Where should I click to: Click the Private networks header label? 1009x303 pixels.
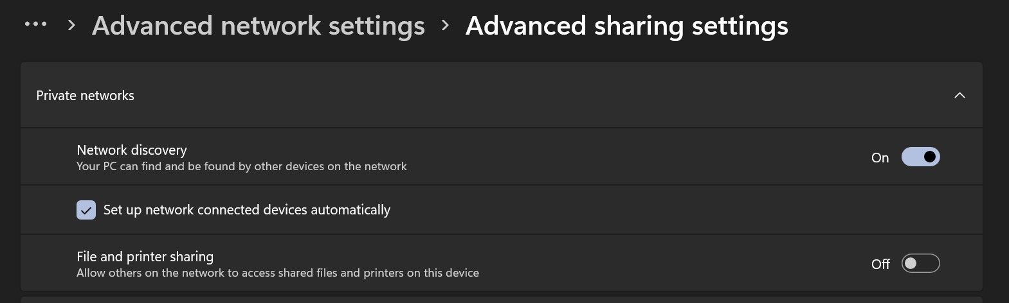pos(85,96)
